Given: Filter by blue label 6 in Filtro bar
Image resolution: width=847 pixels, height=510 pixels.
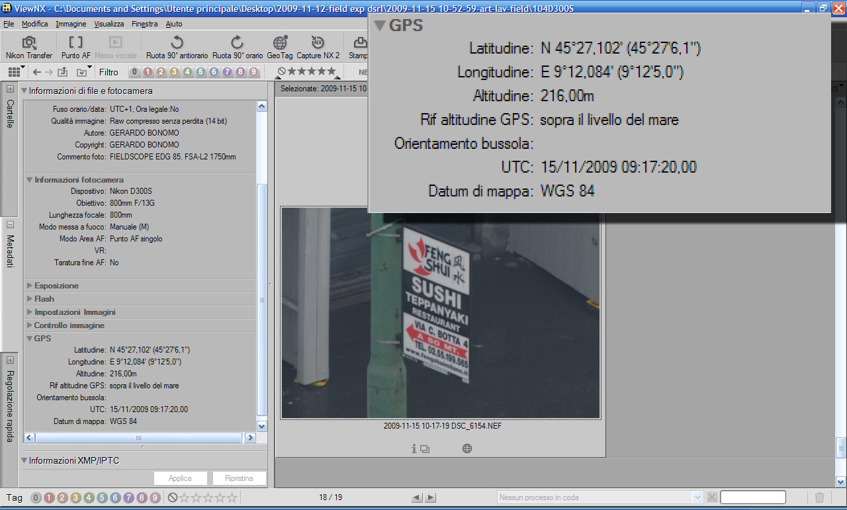Looking at the screenshot, I should click(214, 72).
